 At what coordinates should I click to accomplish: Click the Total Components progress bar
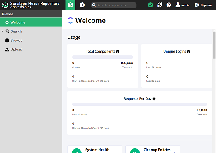pos(102,57)
